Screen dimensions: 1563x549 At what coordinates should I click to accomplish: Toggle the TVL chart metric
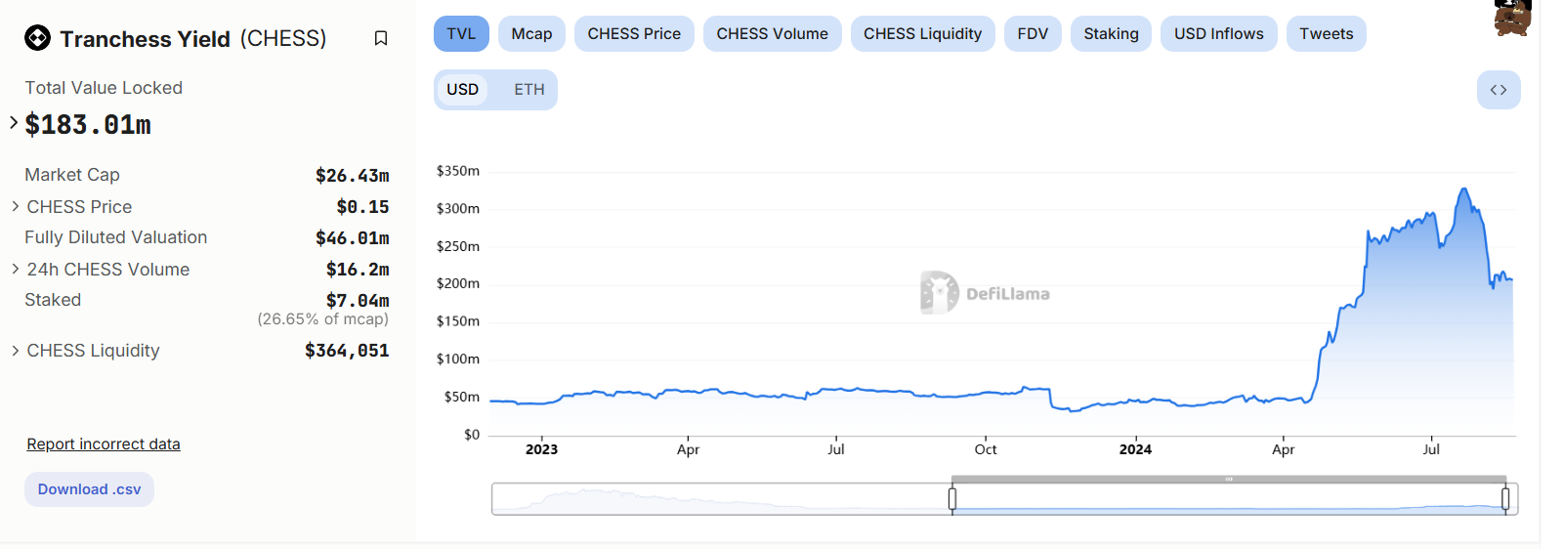tap(461, 34)
